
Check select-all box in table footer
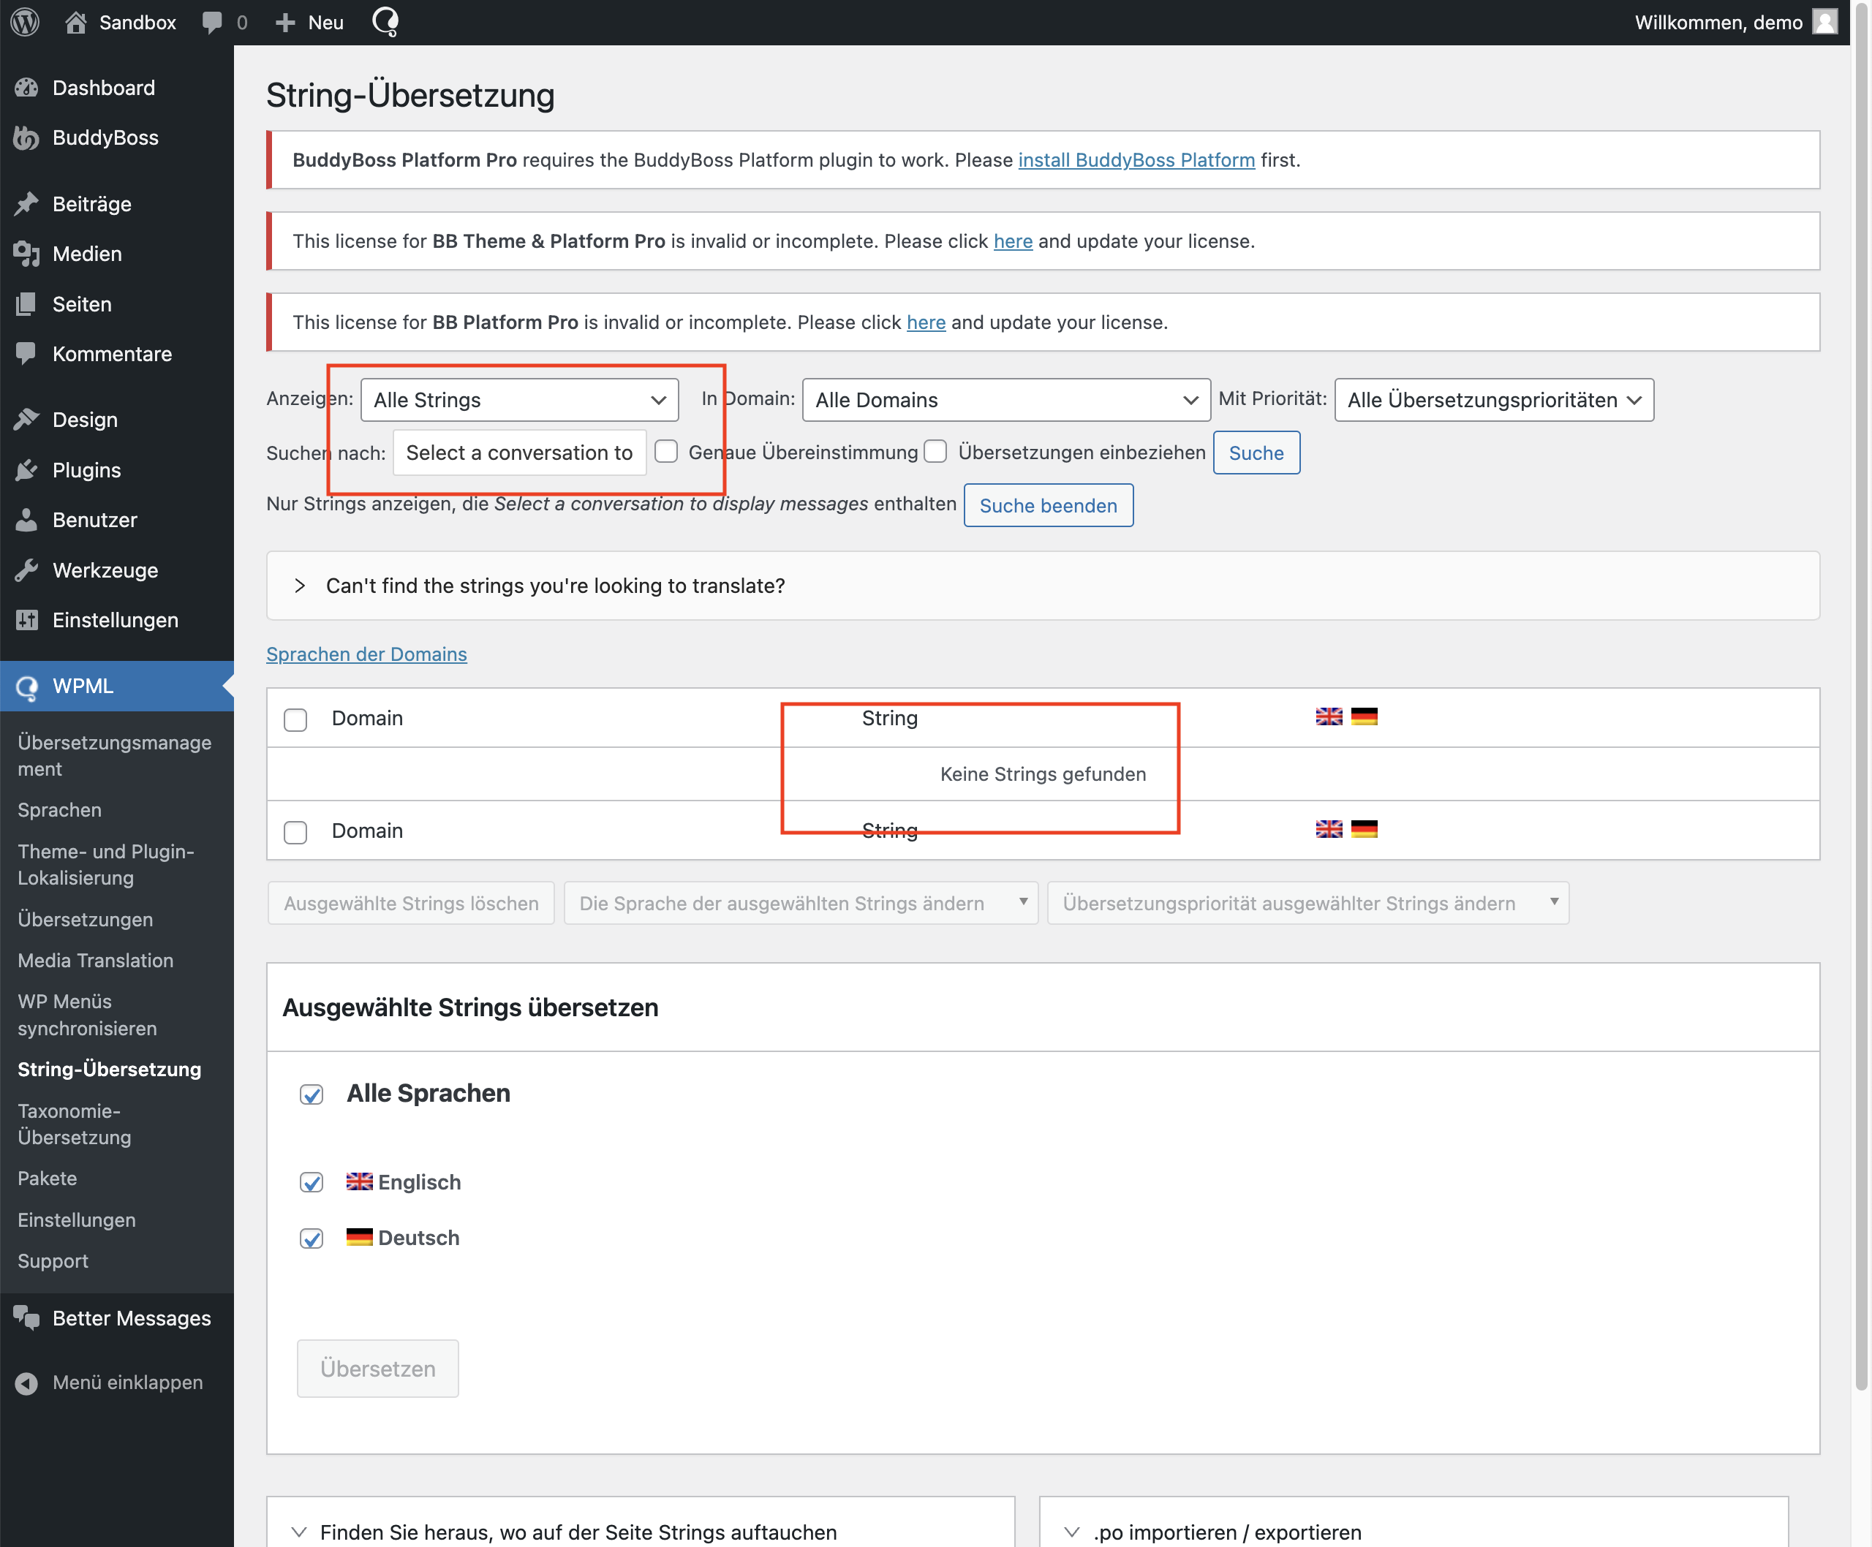pyautogui.click(x=295, y=832)
